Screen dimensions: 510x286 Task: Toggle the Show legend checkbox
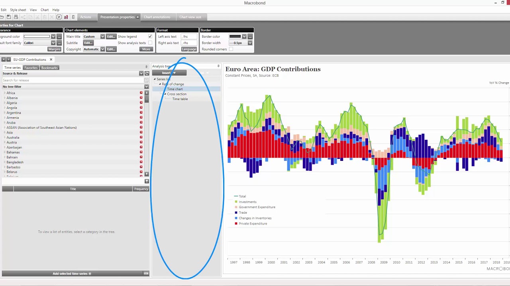coord(150,37)
